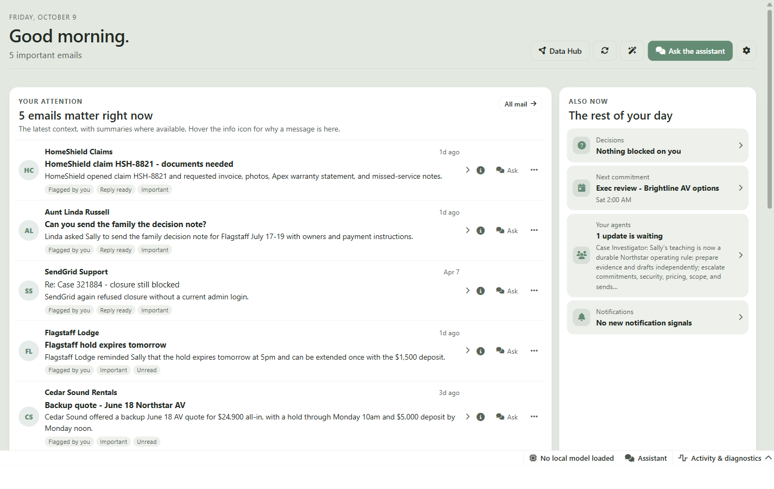The width and height of the screenshot is (774, 489).
Task: Open 'Flagstaff hold expires tomorrow' email
Action: 105,345
